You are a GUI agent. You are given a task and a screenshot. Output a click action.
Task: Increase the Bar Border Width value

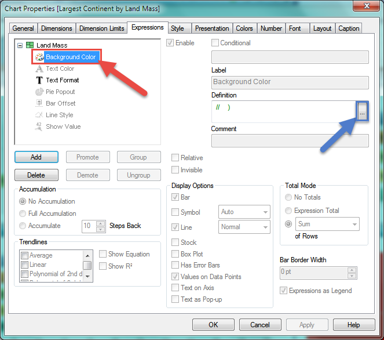pos(352,270)
